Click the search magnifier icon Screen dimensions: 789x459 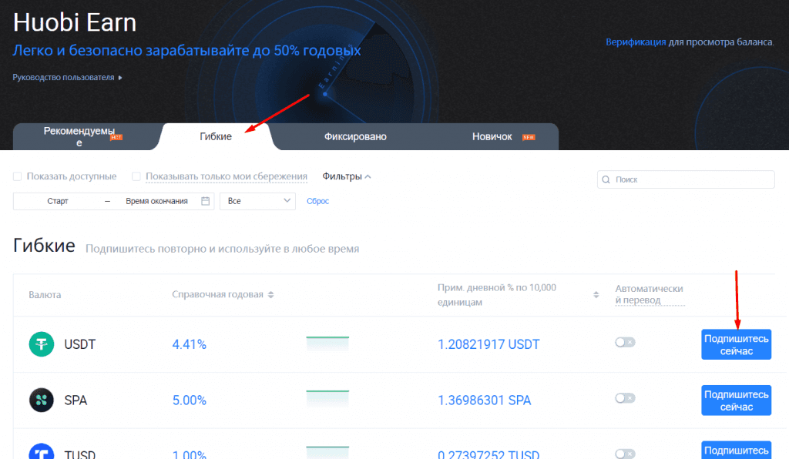606,179
